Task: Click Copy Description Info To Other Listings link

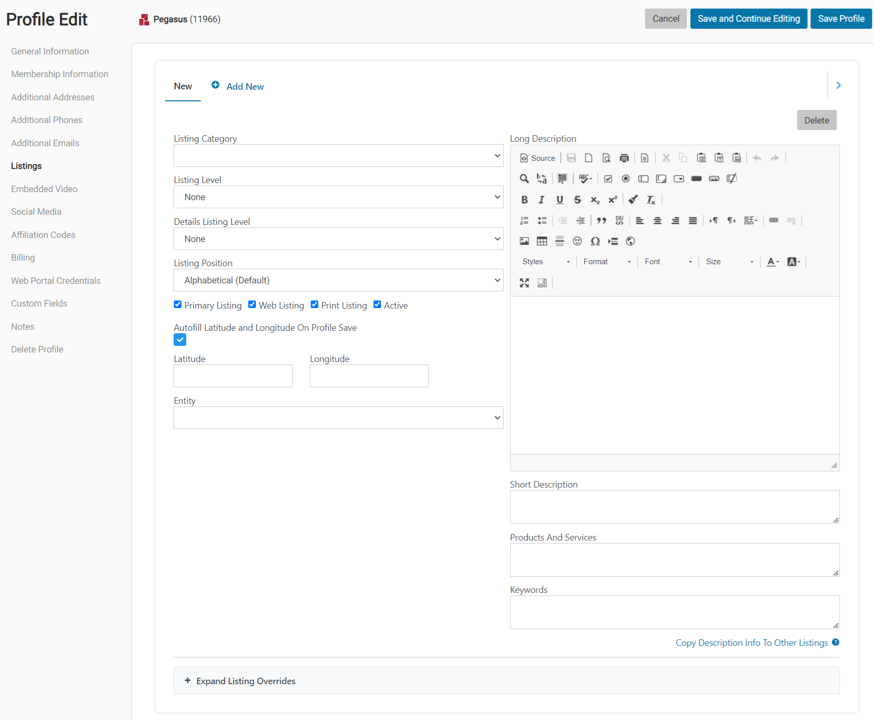Action: pos(750,642)
